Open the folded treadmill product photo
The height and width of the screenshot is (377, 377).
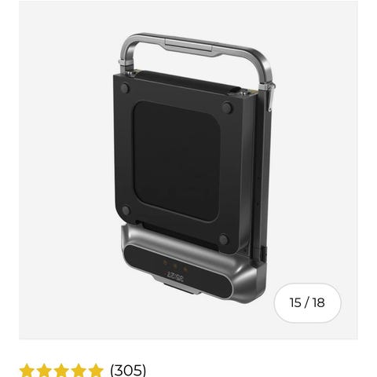click(x=194, y=167)
